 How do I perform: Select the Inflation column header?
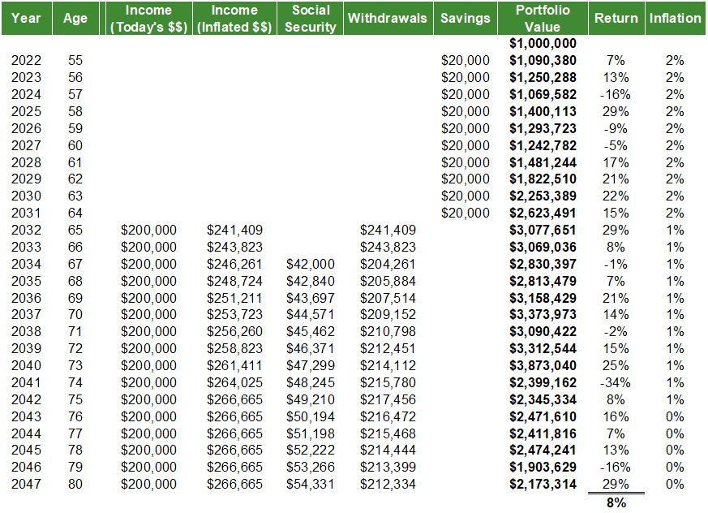click(x=675, y=18)
